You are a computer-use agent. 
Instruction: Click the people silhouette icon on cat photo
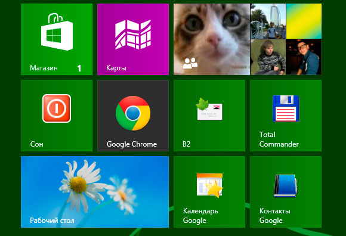point(190,63)
